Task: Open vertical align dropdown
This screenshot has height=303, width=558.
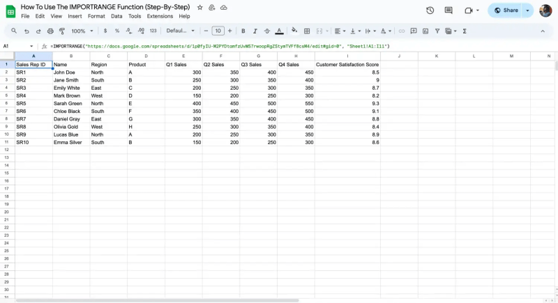Action: pyautogui.click(x=355, y=31)
